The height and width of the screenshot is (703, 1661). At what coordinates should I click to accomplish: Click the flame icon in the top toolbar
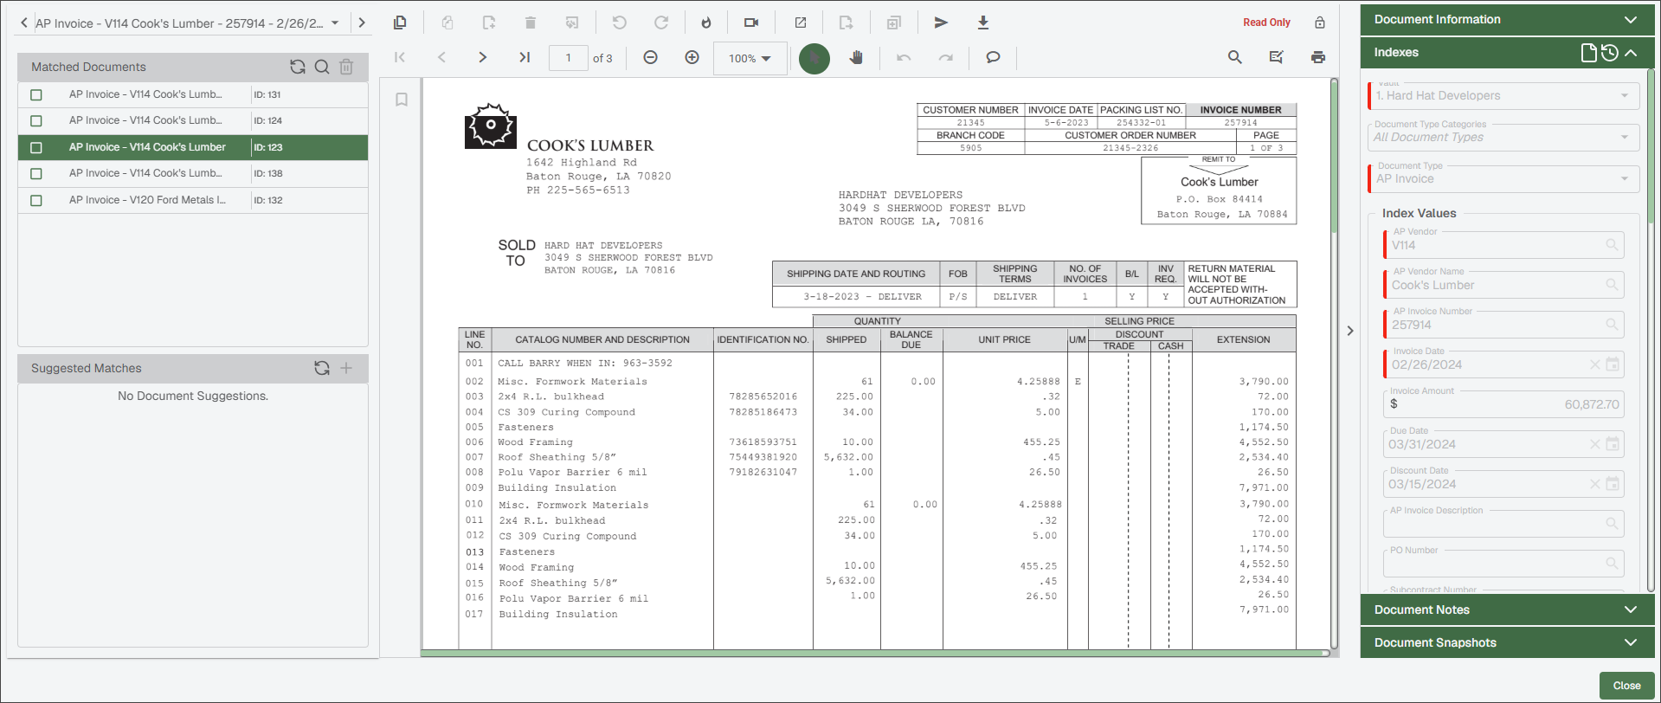[x=706, y=23]
